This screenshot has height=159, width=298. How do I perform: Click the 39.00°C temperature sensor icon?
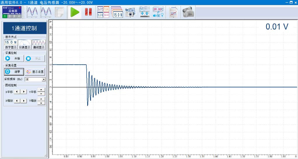click(x=158, y=12)
